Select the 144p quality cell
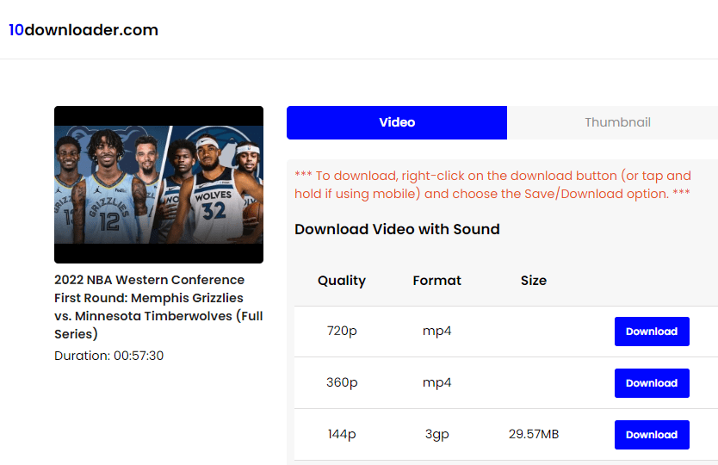 click(x=341, y=435)
